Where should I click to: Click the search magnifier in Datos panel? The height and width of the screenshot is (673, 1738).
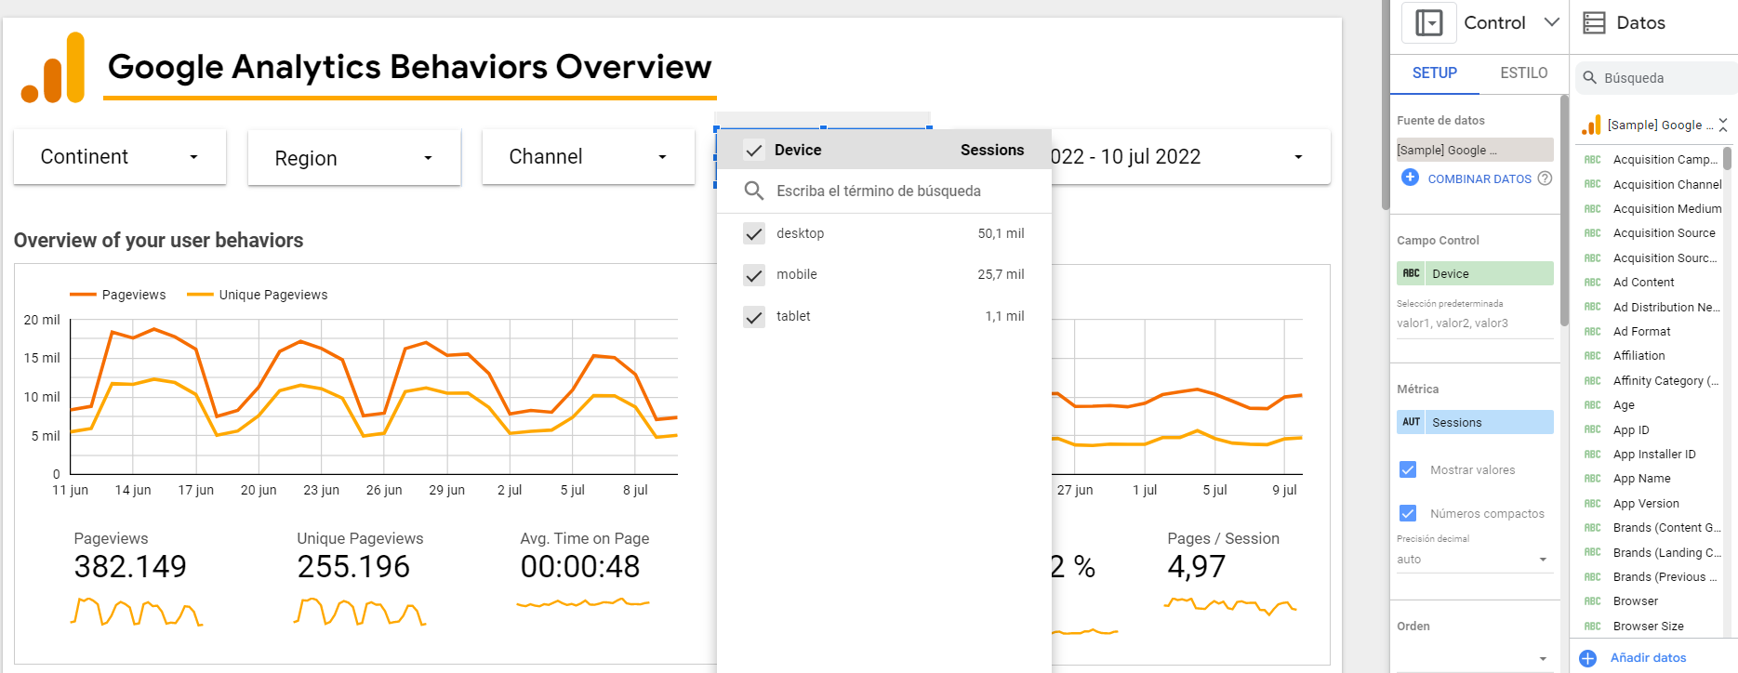pyautogui.click(x=1590, y=78)
